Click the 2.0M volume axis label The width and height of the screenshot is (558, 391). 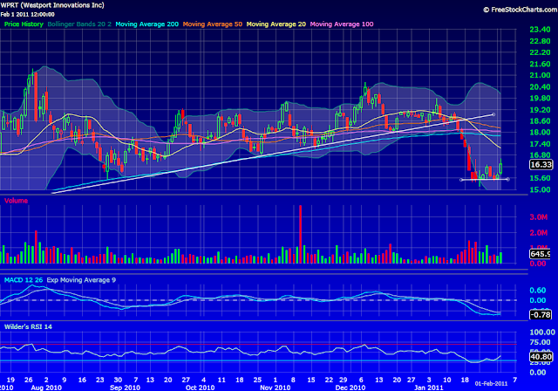539,233
